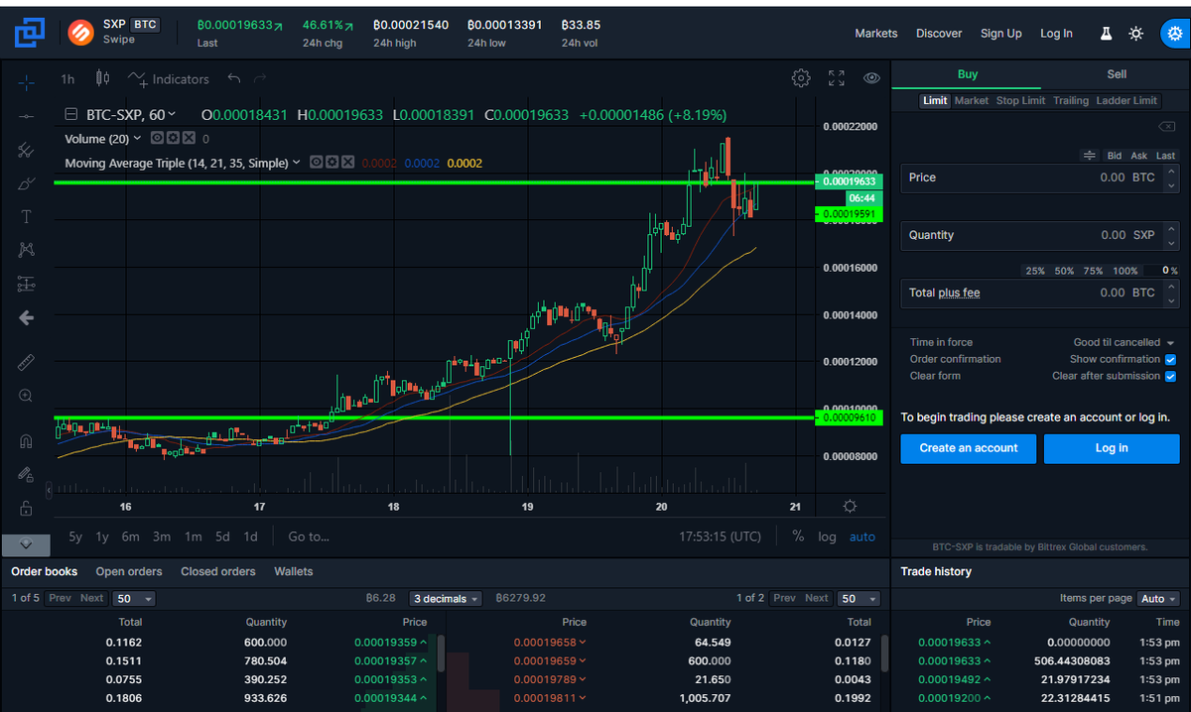The width and height of the screenshot is (1191, 712).
Task: Select the Text annotation tool
Action: pos(27,216)
